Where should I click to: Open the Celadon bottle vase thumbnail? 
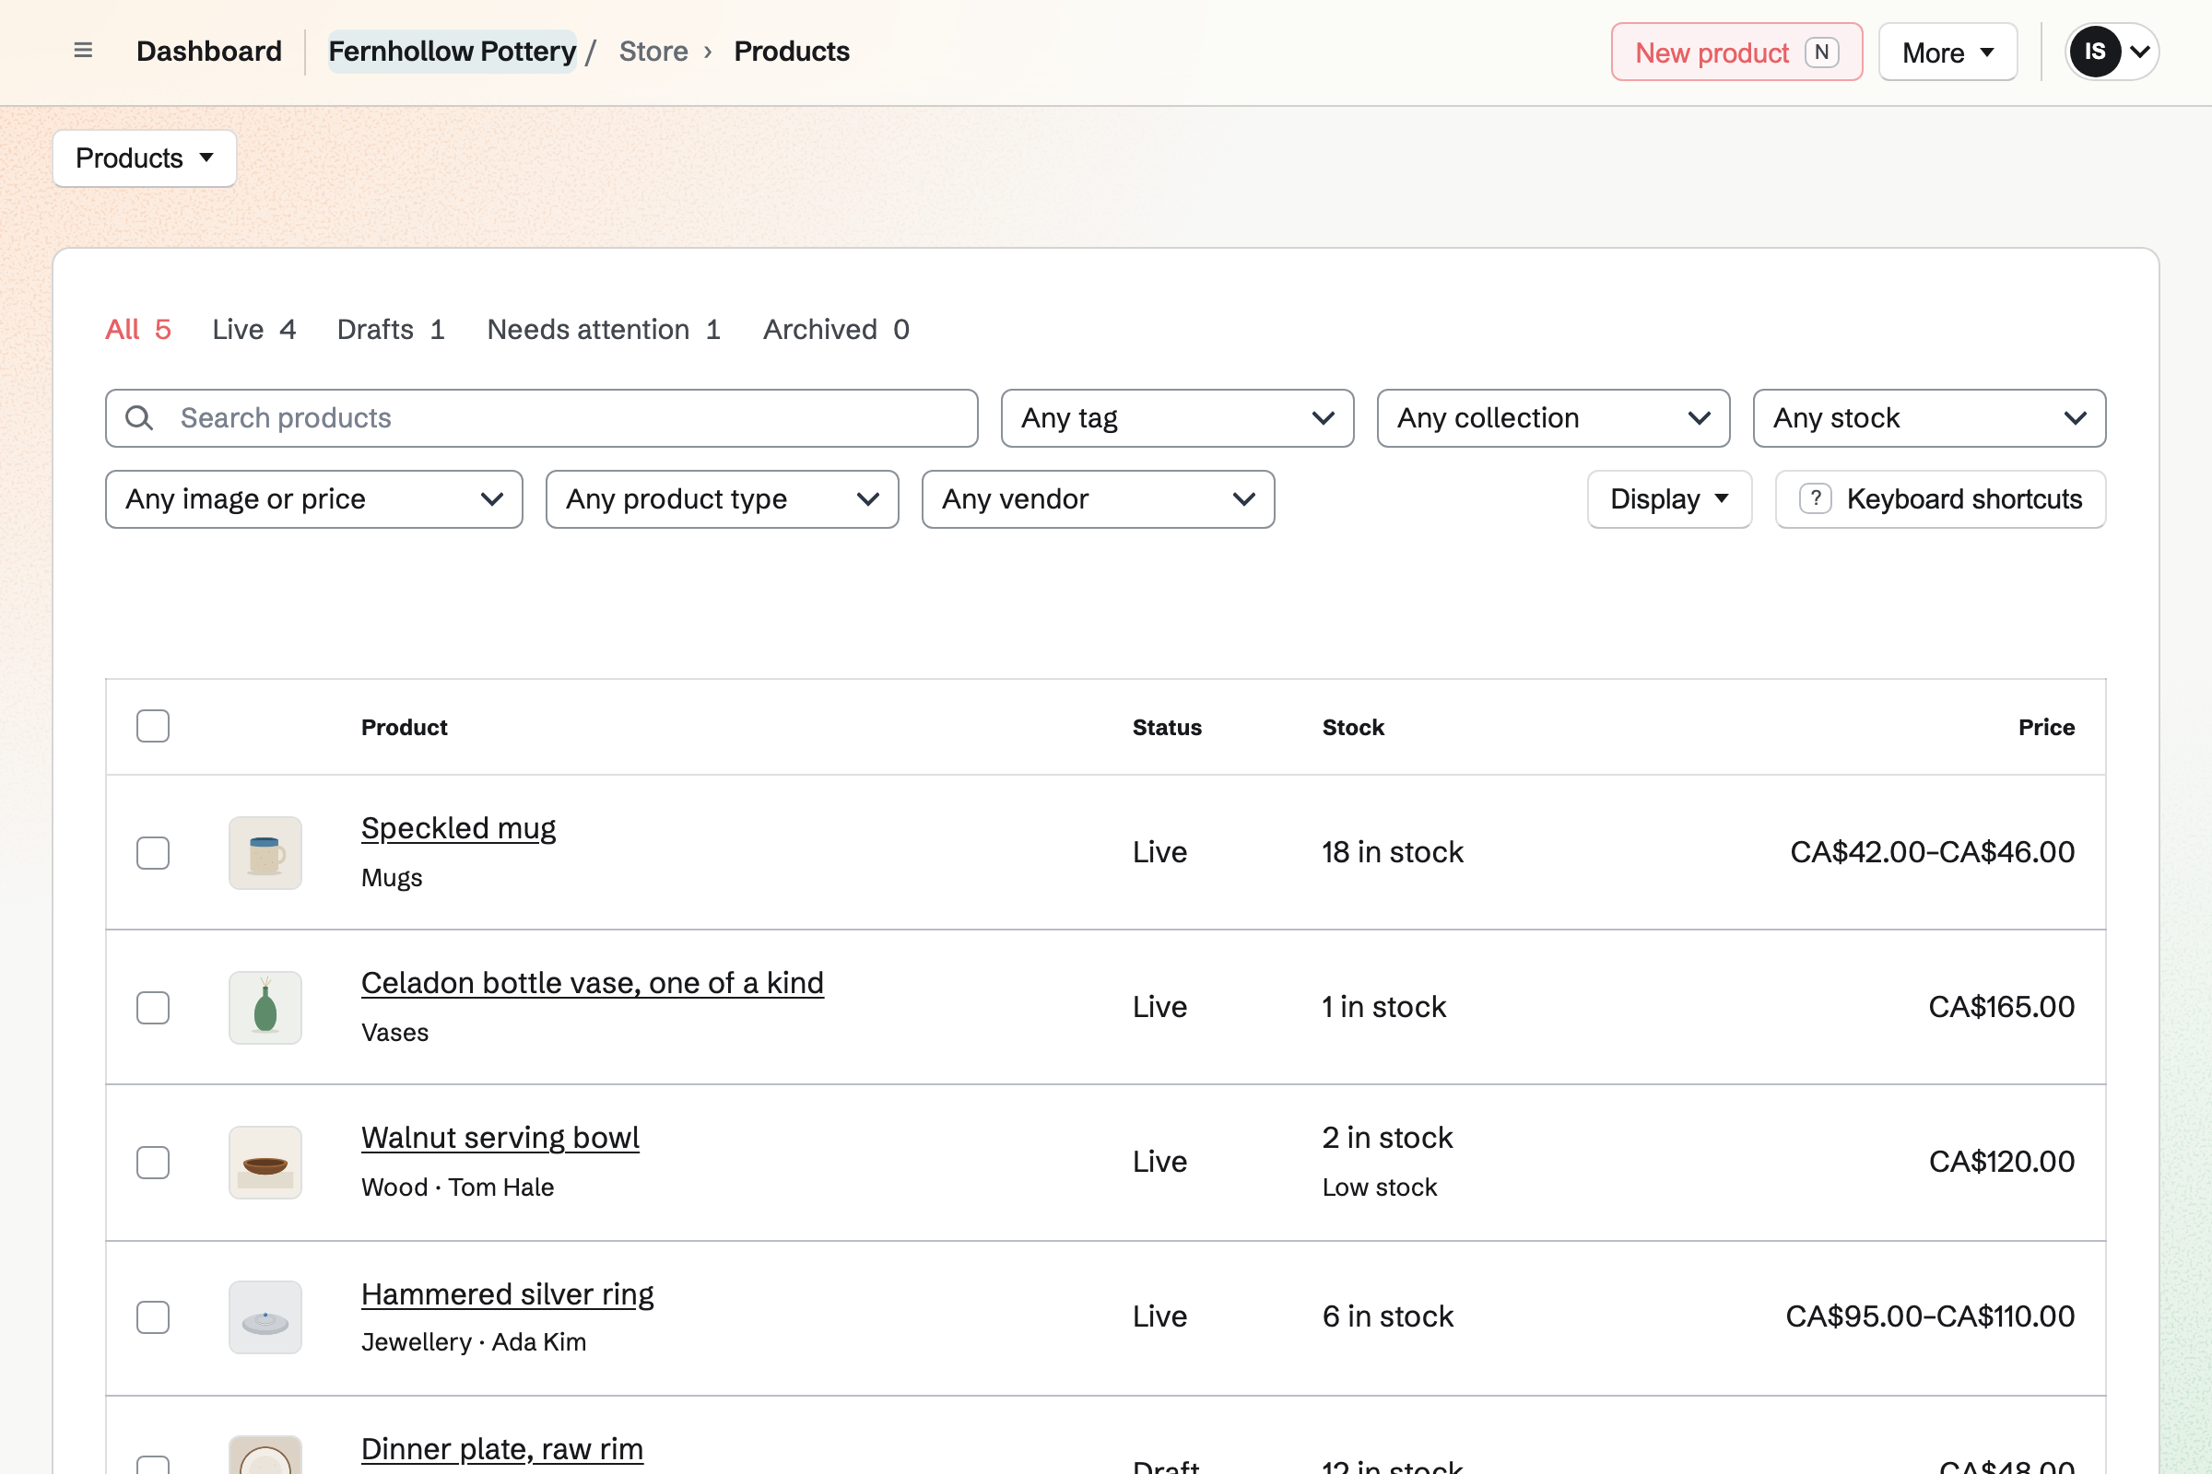(x=265, y=1008)
